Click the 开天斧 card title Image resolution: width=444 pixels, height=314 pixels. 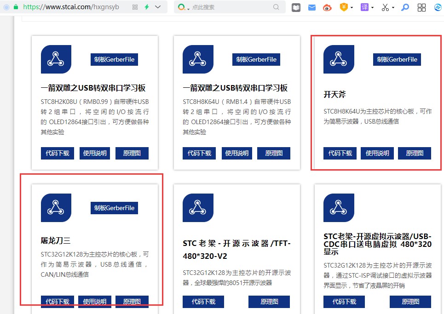334,95
